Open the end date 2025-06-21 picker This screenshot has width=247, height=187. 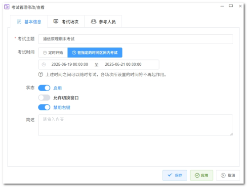tap(123, 64)
